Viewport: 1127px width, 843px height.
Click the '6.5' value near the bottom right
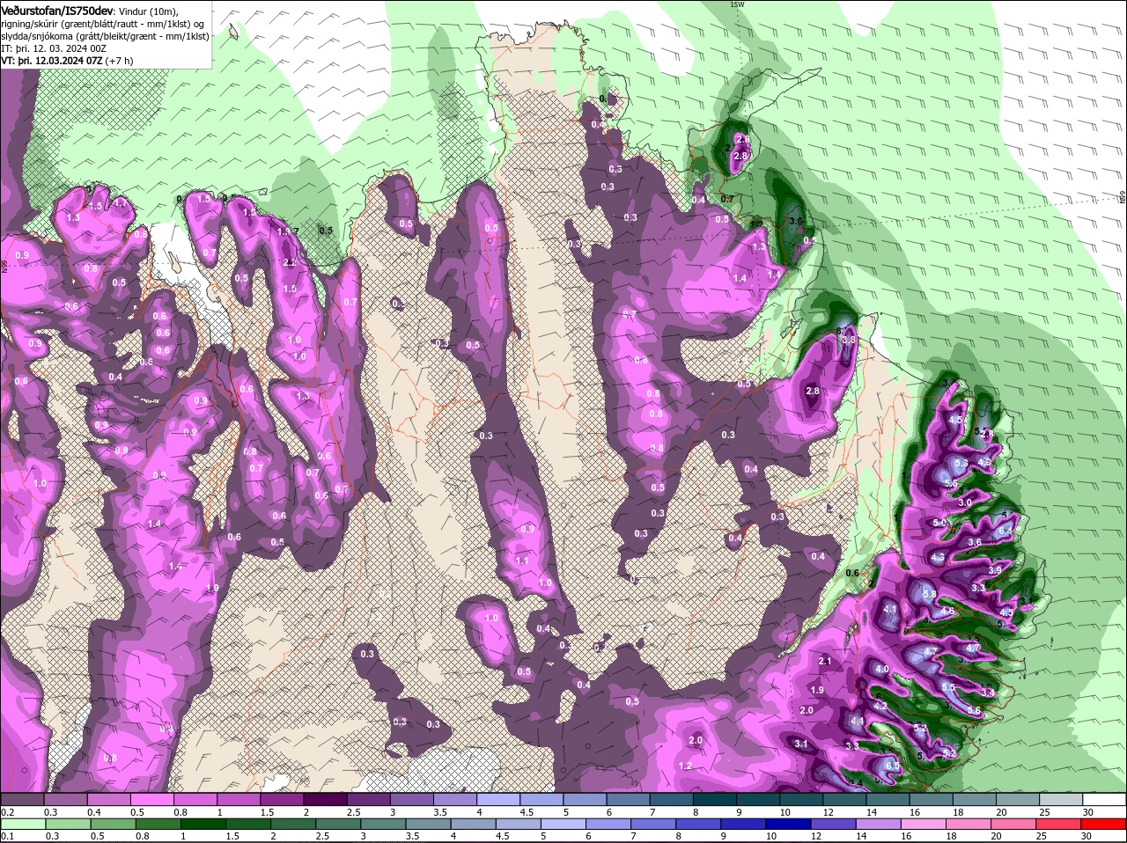click(893, 766)
